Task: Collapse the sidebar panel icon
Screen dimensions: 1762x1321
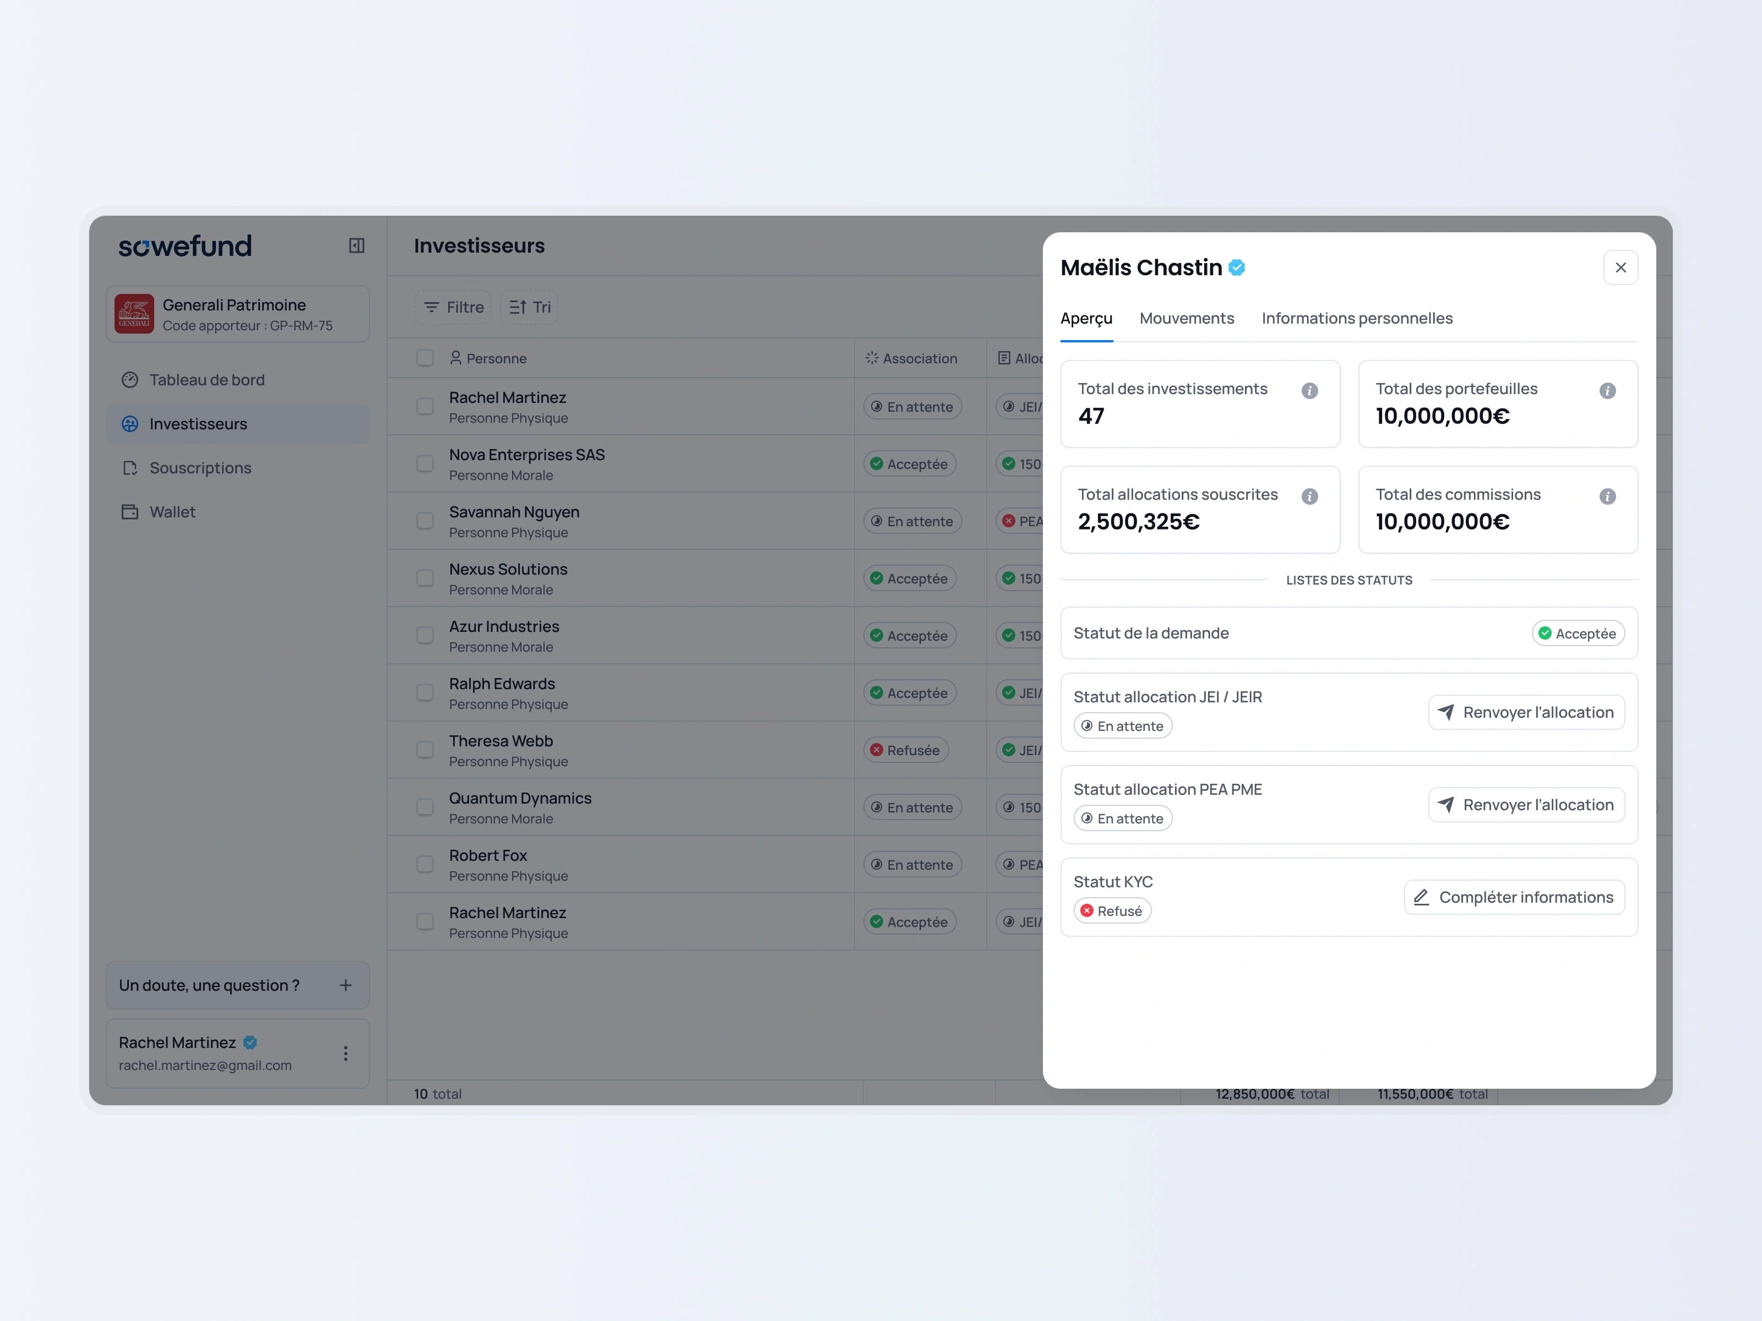Action: click(x=356, y=246)
